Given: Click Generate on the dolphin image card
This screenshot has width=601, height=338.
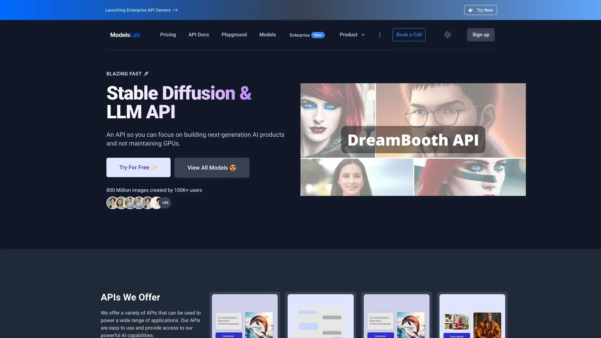Looking at the screenshot, I should (x=229, y=336).
